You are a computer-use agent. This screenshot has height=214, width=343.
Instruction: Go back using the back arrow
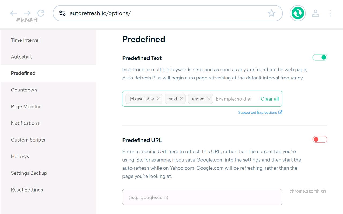[13, 13]
